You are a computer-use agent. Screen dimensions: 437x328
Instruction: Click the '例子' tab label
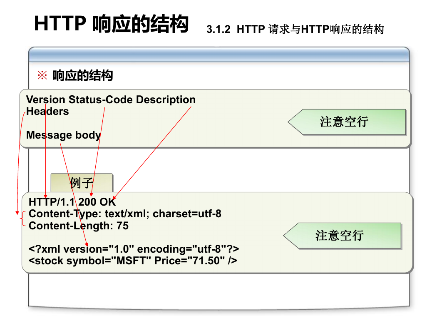click(x=82, y=183)
